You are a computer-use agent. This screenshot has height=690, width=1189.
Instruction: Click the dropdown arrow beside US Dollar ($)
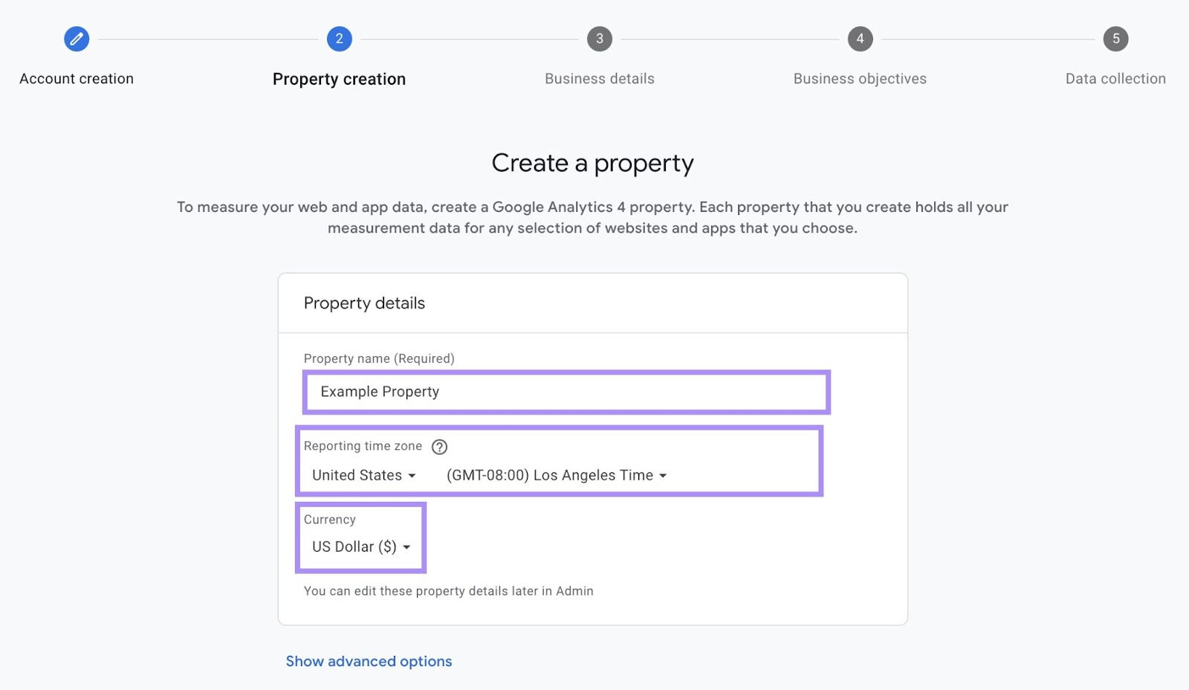pyautogui.click(x=406, y=546)
